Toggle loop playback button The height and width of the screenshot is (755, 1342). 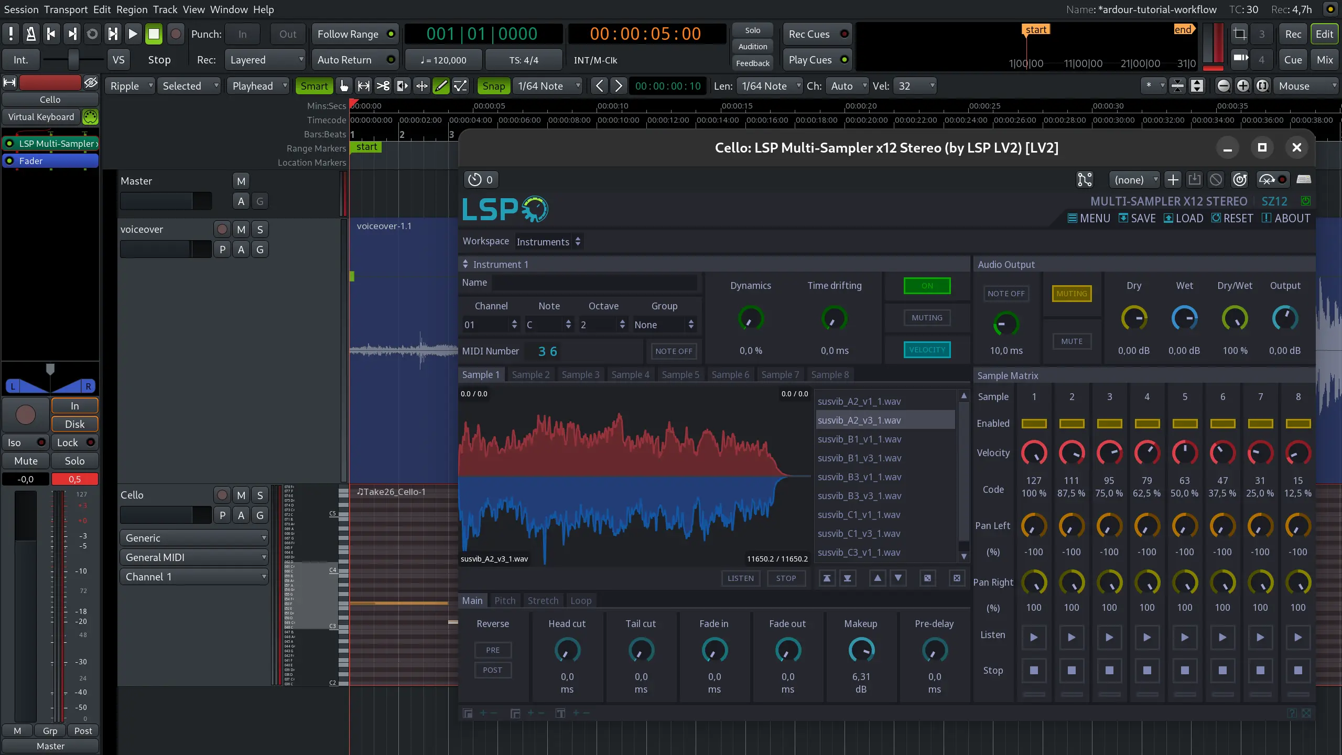92,34
